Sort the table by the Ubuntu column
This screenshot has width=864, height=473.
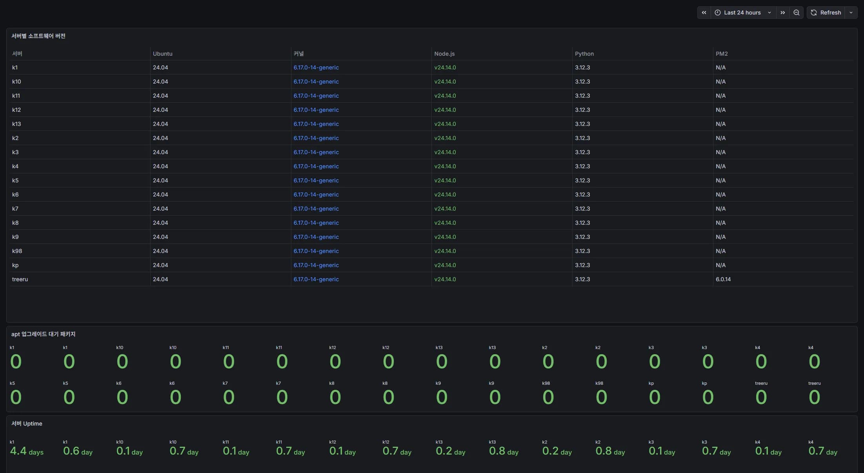point(162,54)
